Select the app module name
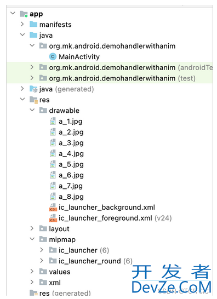The width and height of the screenshot is (217, 299). (x=36, y=14)
